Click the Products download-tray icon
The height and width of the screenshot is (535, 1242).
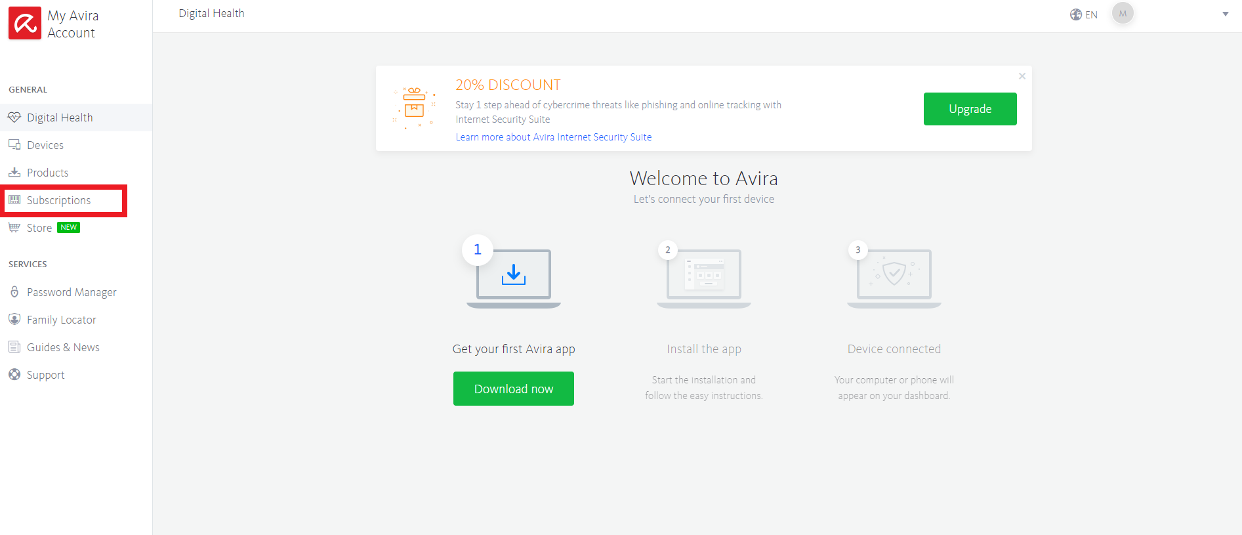(x=14, y=173)
